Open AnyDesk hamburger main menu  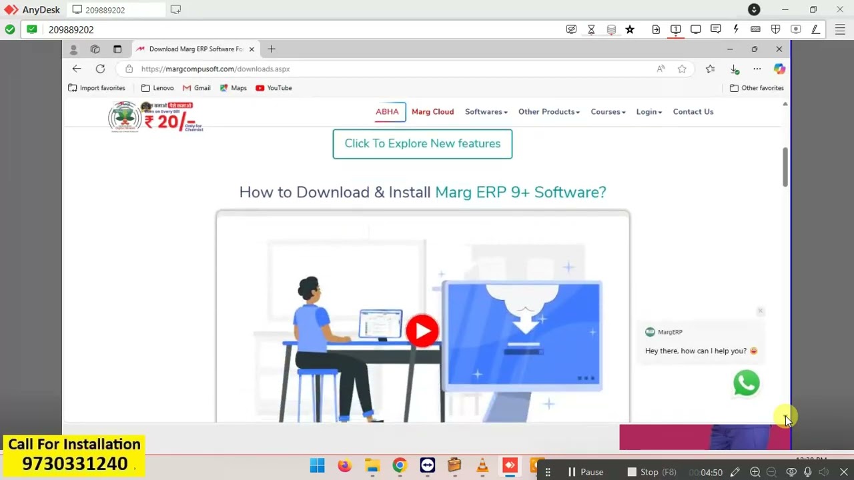coord(840,29)
